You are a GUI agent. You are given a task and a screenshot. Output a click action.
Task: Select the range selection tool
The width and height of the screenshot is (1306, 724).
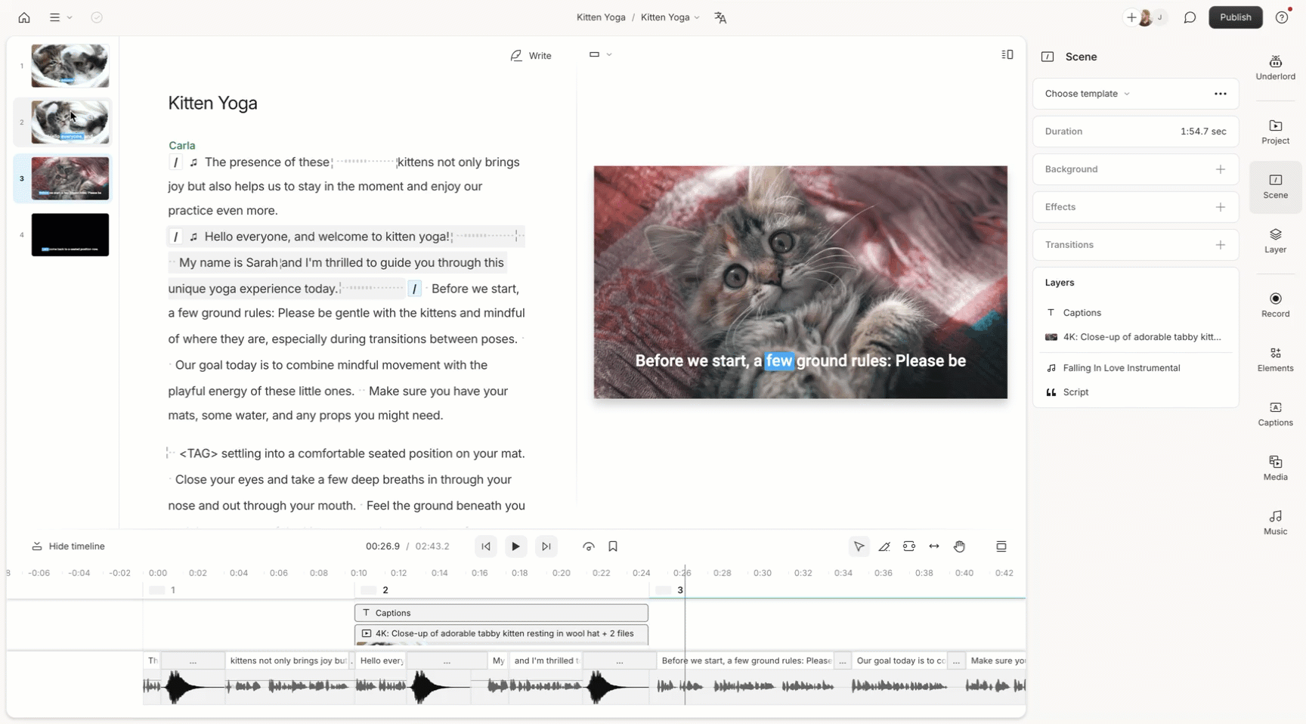coord(909,546)
